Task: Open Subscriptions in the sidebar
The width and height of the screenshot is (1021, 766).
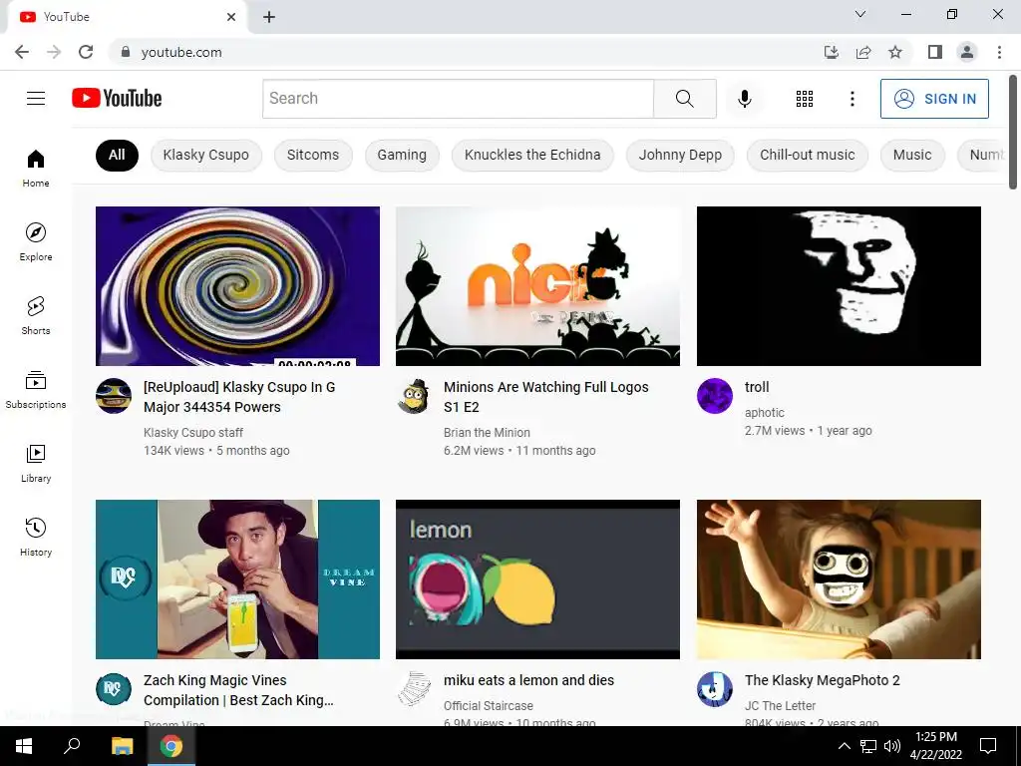Action: pyautogui.click(x=36, y=389)
